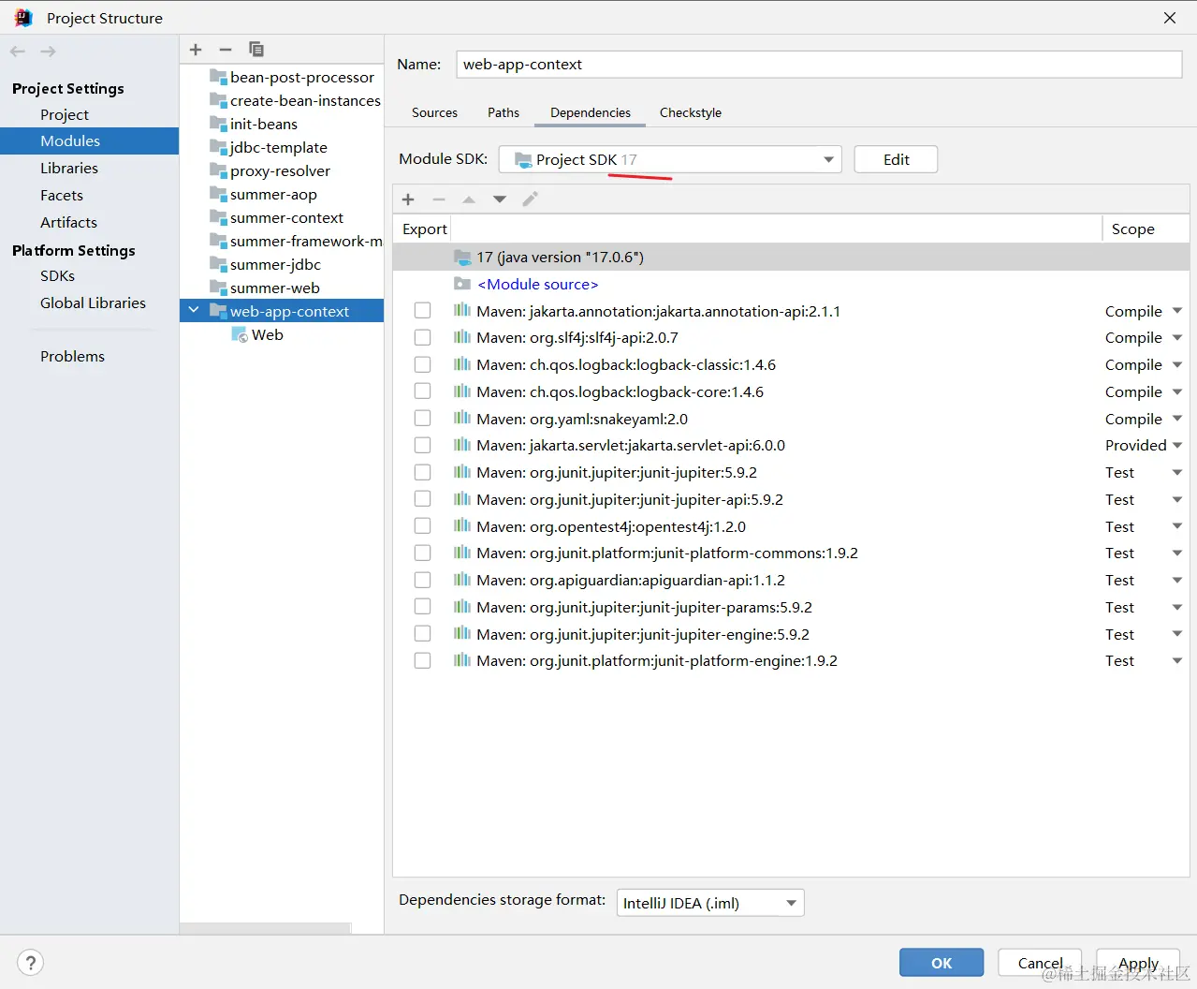Click JDK folder icon beside 17 java version
Screen dimensions: 1197x989
pos(462,257)
